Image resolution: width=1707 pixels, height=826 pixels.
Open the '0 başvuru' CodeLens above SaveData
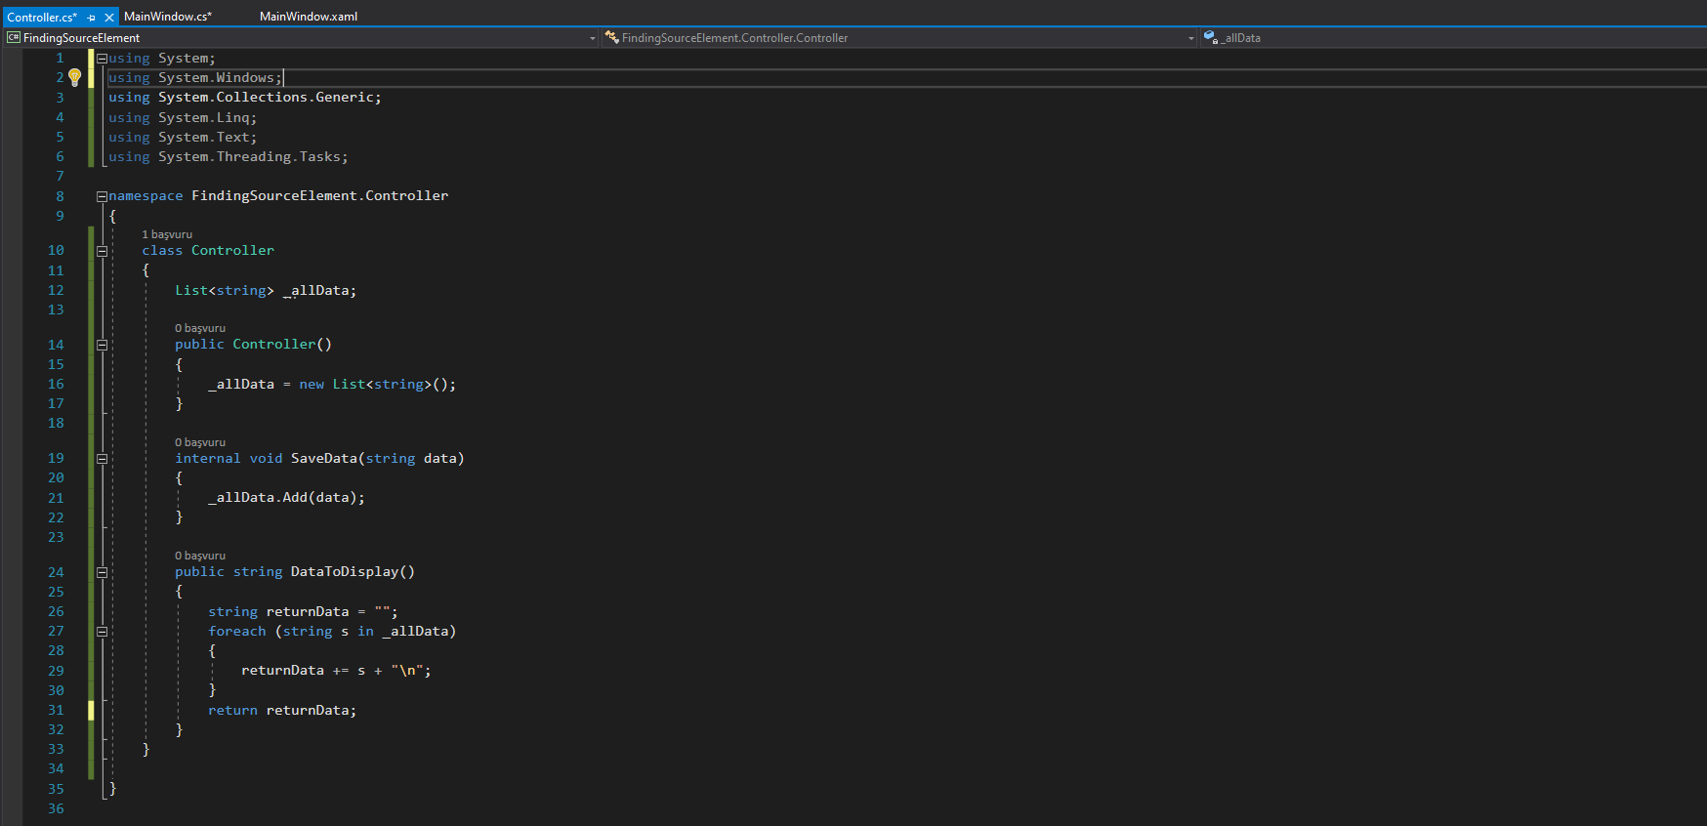pyautogui.click(x=200, y=442)
